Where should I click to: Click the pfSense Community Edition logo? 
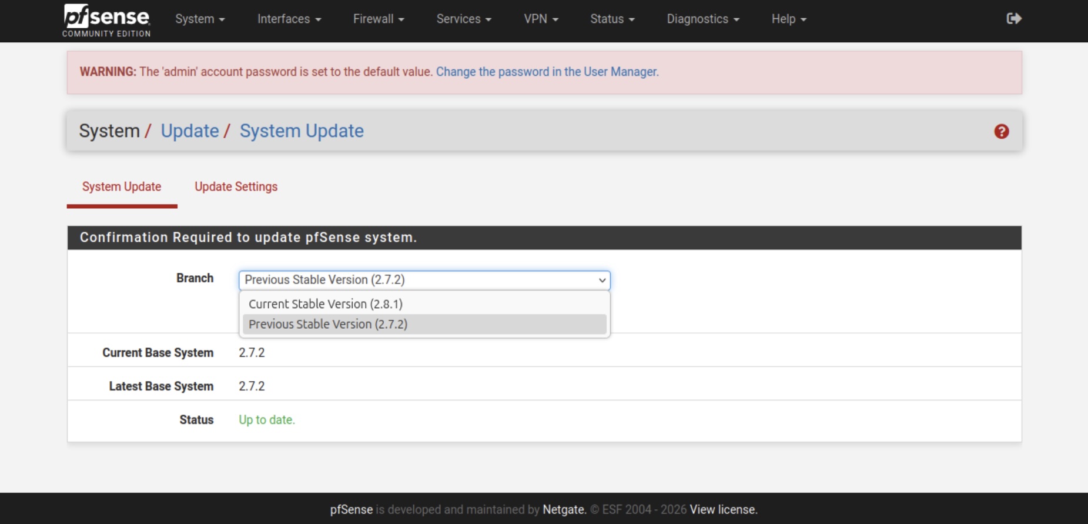[106, 20]
